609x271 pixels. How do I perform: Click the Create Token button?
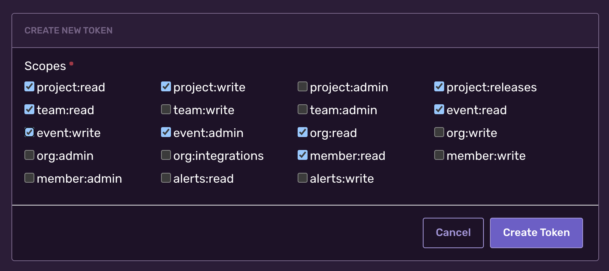pyautogui.click(x=536, y=233)
